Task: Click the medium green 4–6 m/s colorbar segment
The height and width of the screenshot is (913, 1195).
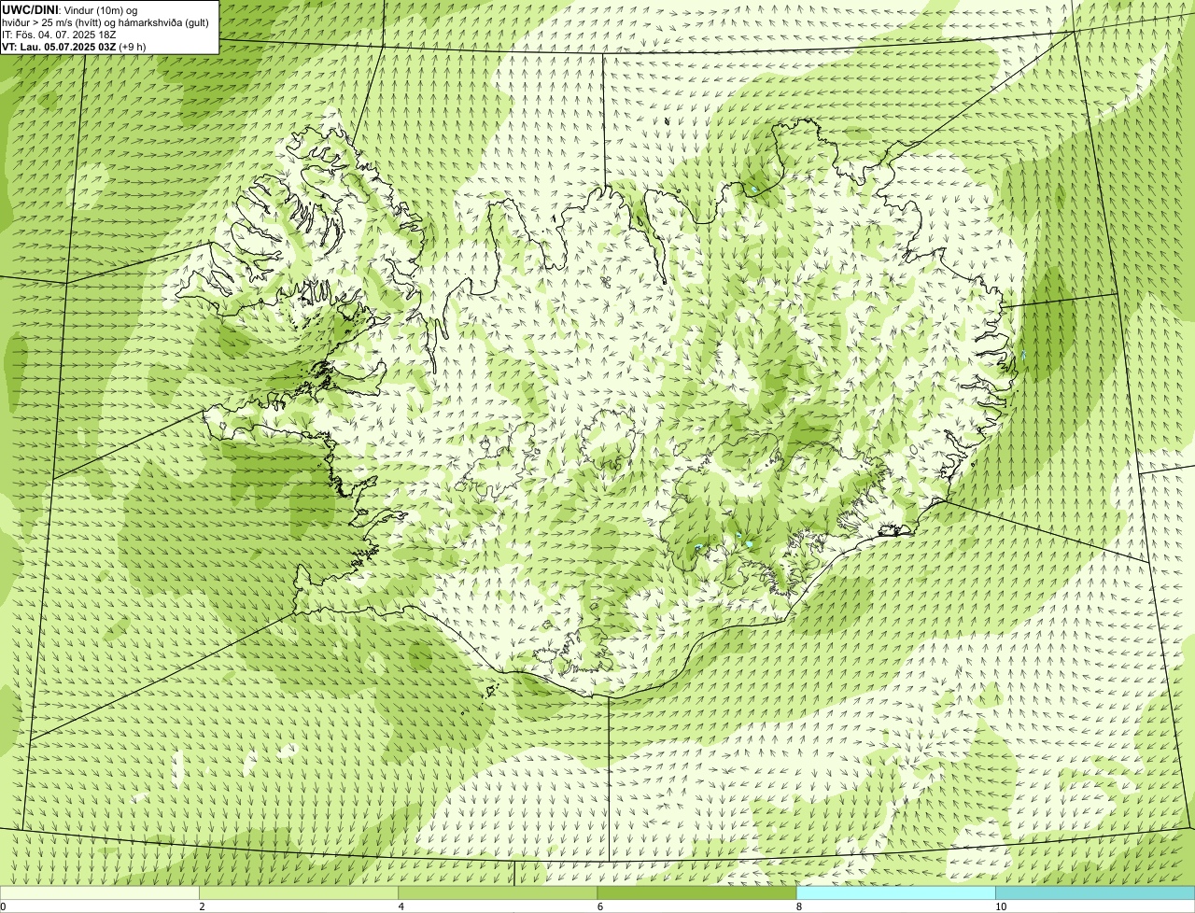Action: click(498, 892)
